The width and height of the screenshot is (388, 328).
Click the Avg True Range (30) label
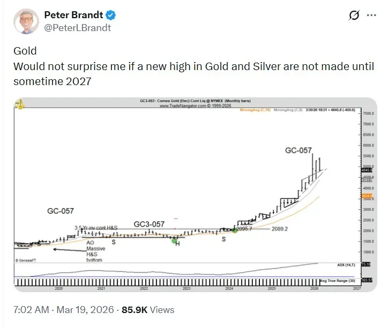[338, 280]
